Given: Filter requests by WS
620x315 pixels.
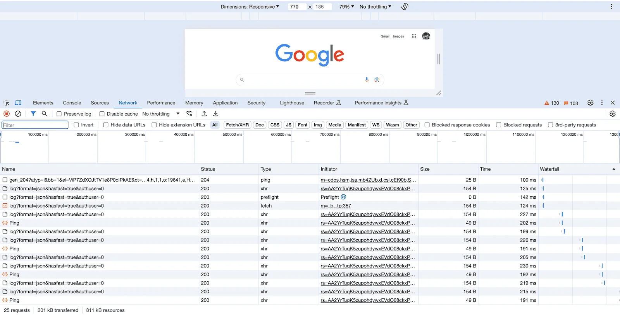Looking at the screenshot, I should 376,125.
